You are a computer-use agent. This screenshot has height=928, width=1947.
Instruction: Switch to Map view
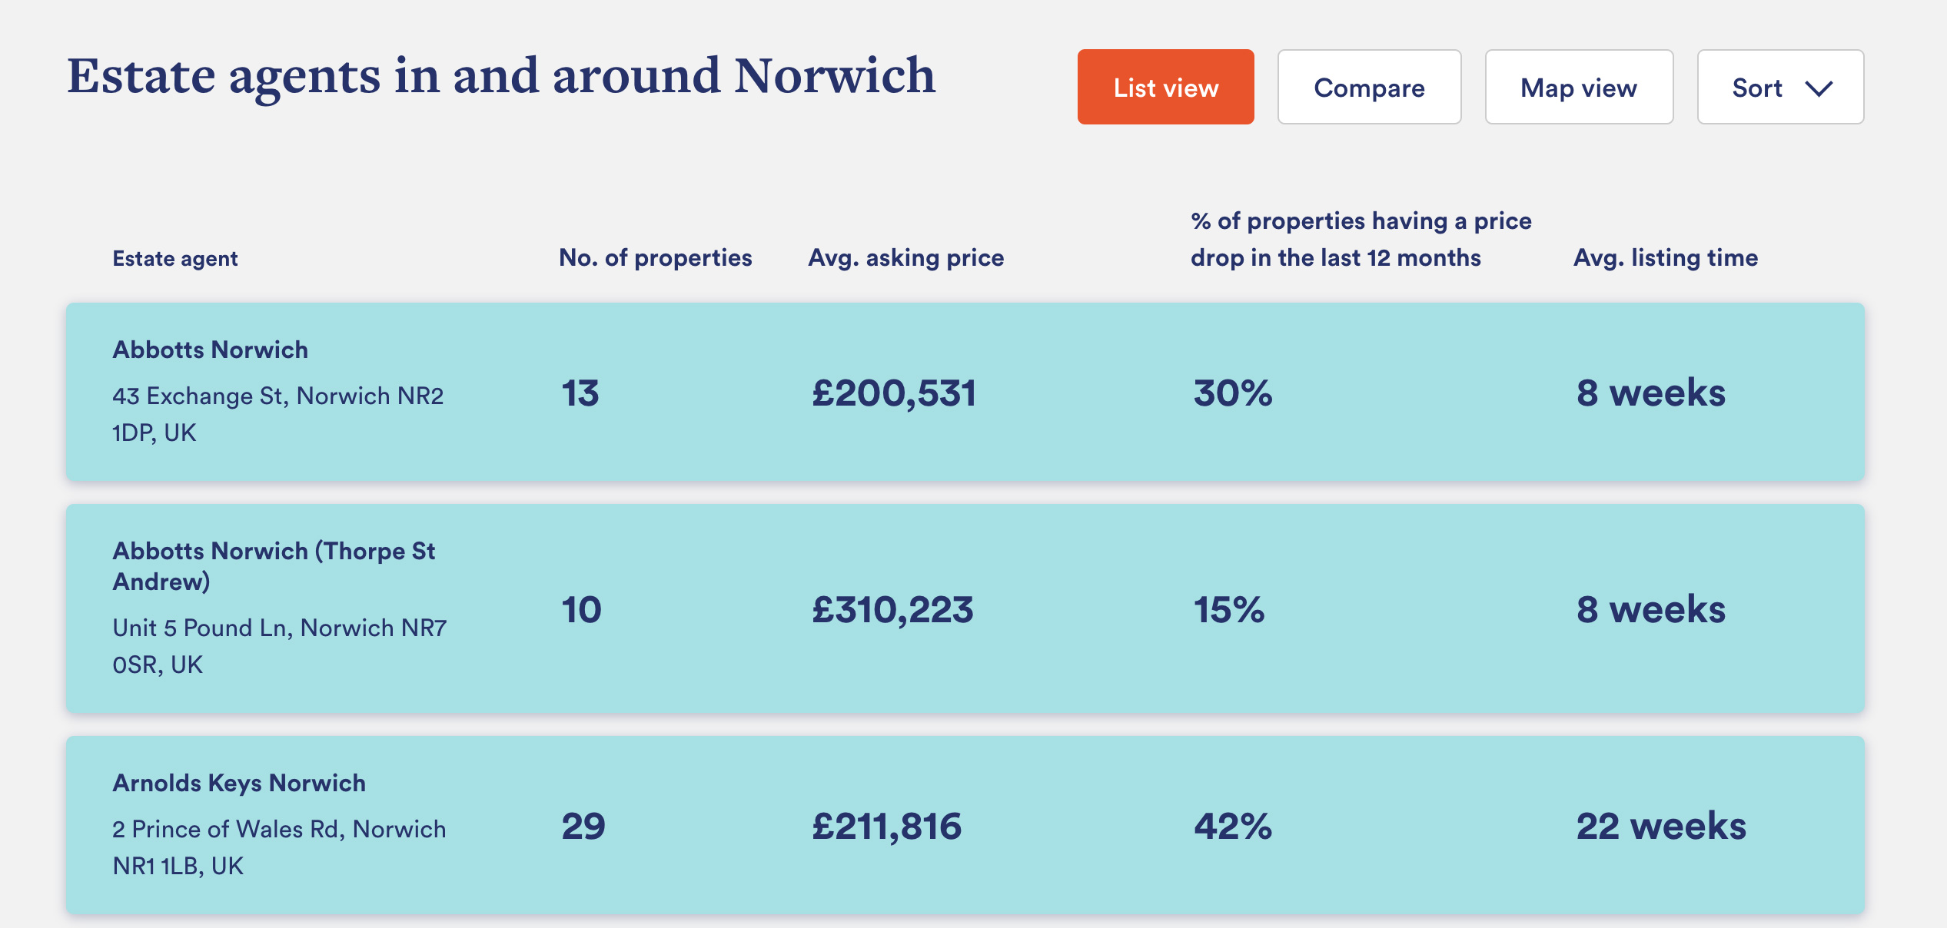(1579, 87)
